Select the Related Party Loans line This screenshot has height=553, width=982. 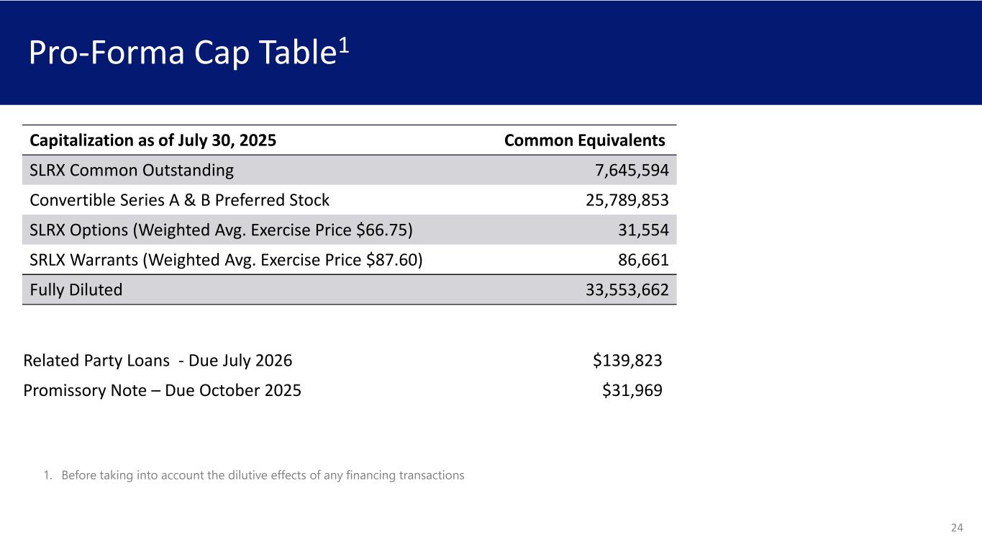(x=158, y=360)
